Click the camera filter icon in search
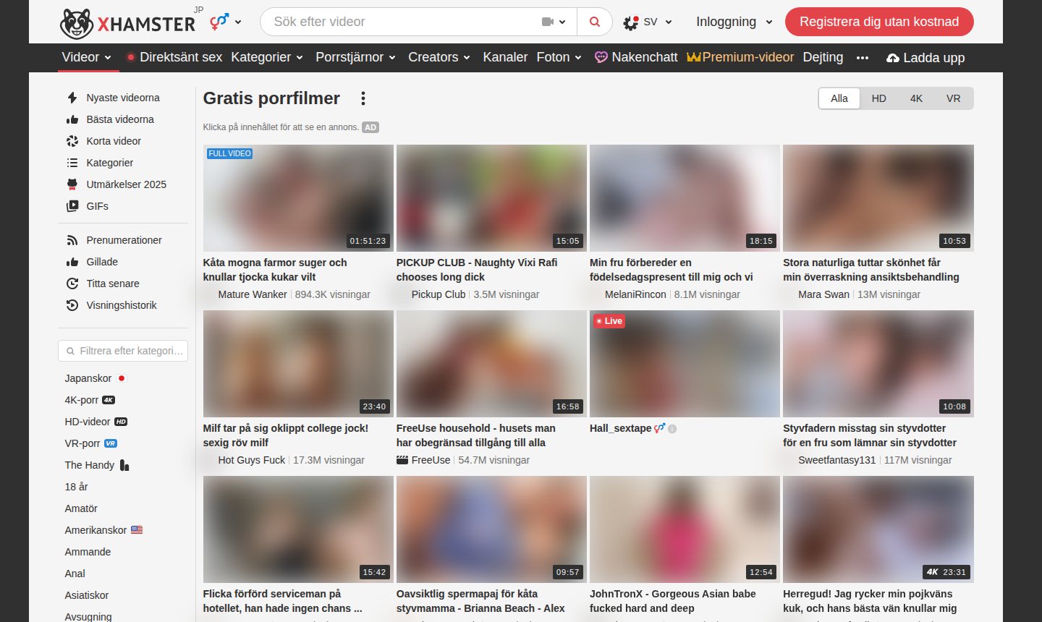Viewport: 1042px width, 622px height. (x=554, y=22)
